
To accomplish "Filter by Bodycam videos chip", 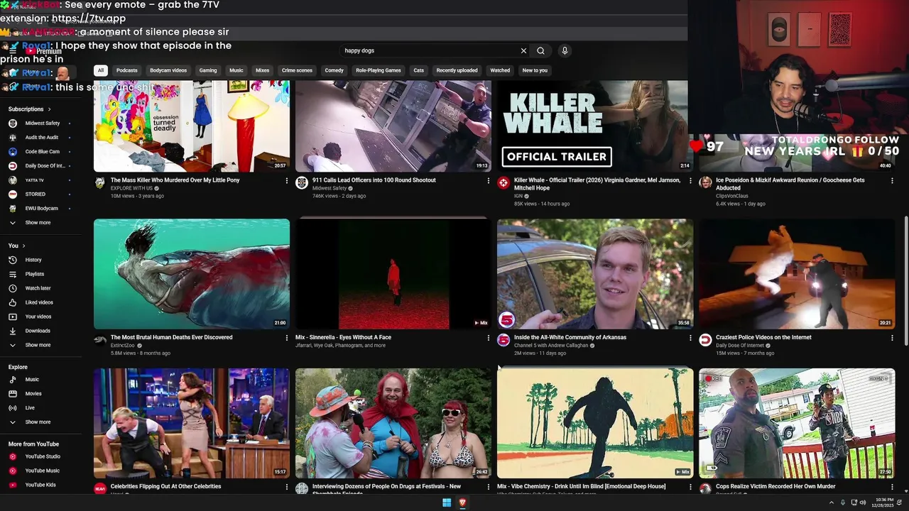I will (168, 70).
